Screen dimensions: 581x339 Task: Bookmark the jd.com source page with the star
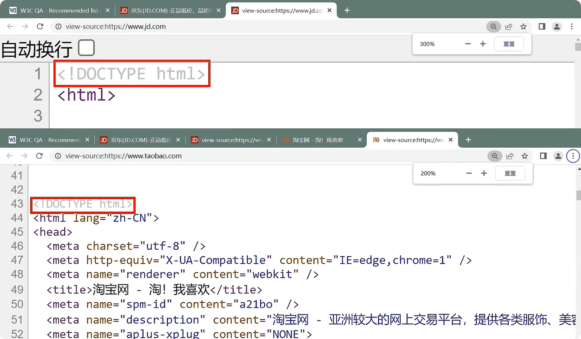point(523,26)
